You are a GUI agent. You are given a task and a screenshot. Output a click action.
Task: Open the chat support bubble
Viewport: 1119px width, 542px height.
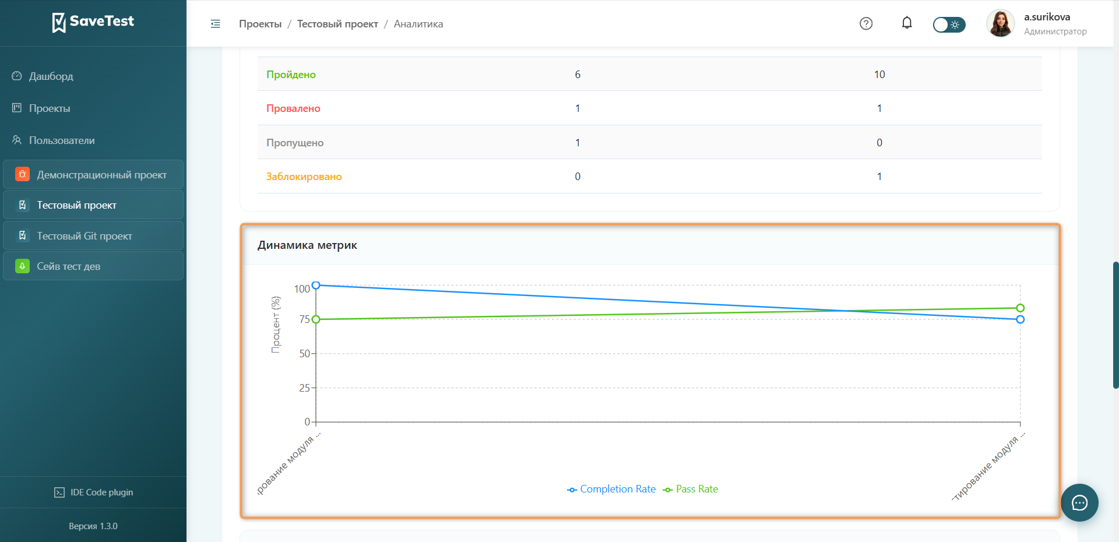pos(1079,502)
